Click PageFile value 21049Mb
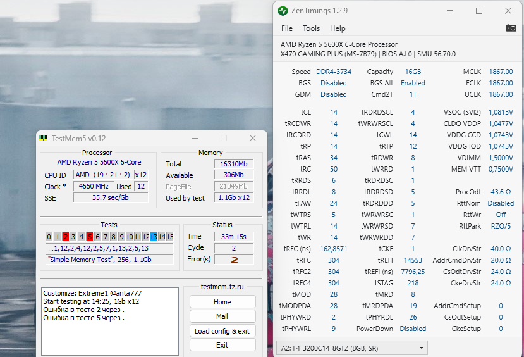This screenshot has height=357, width=524. (x=234, y=186)
